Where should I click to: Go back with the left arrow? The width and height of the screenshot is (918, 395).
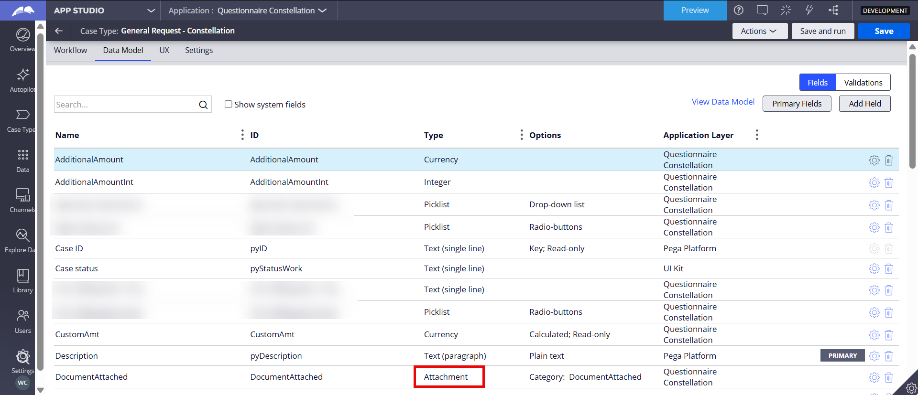(59, 31)
